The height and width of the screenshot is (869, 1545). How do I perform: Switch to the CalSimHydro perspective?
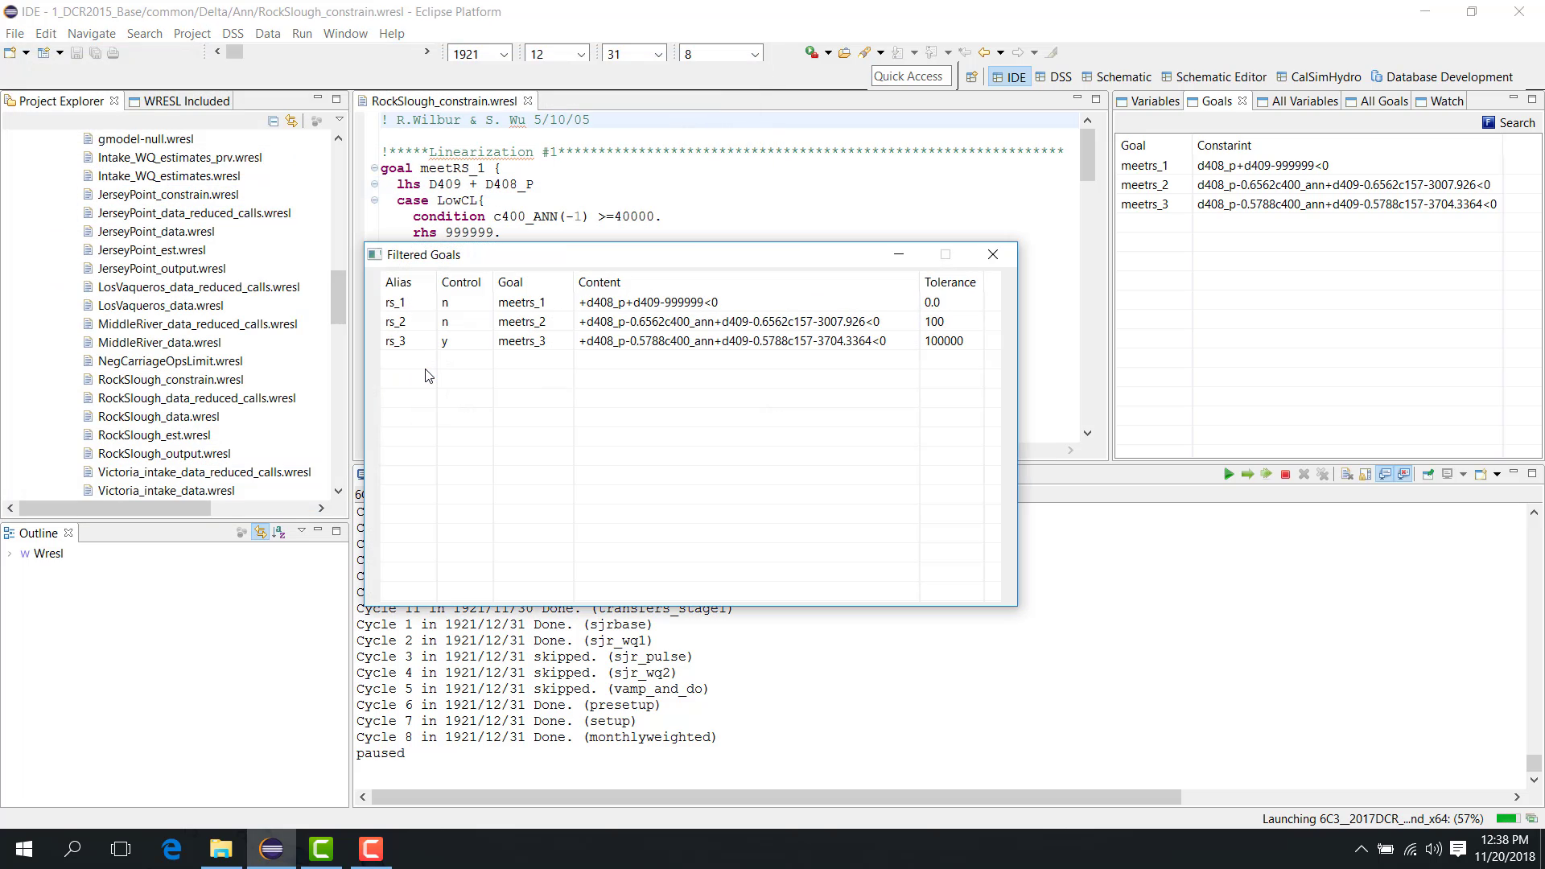click(1318, 77)
